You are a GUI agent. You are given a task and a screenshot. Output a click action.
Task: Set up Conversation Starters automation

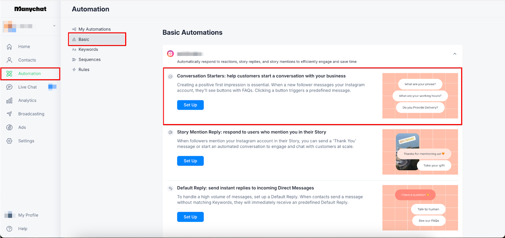pyautogui.click(x=190, y=105)
